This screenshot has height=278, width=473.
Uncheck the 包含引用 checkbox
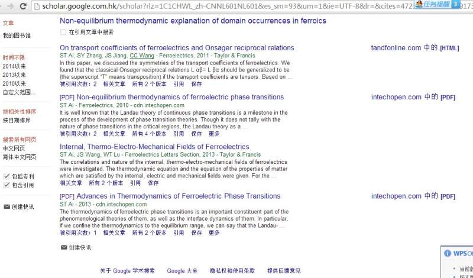pyautogui.click(x=7, y=185)
